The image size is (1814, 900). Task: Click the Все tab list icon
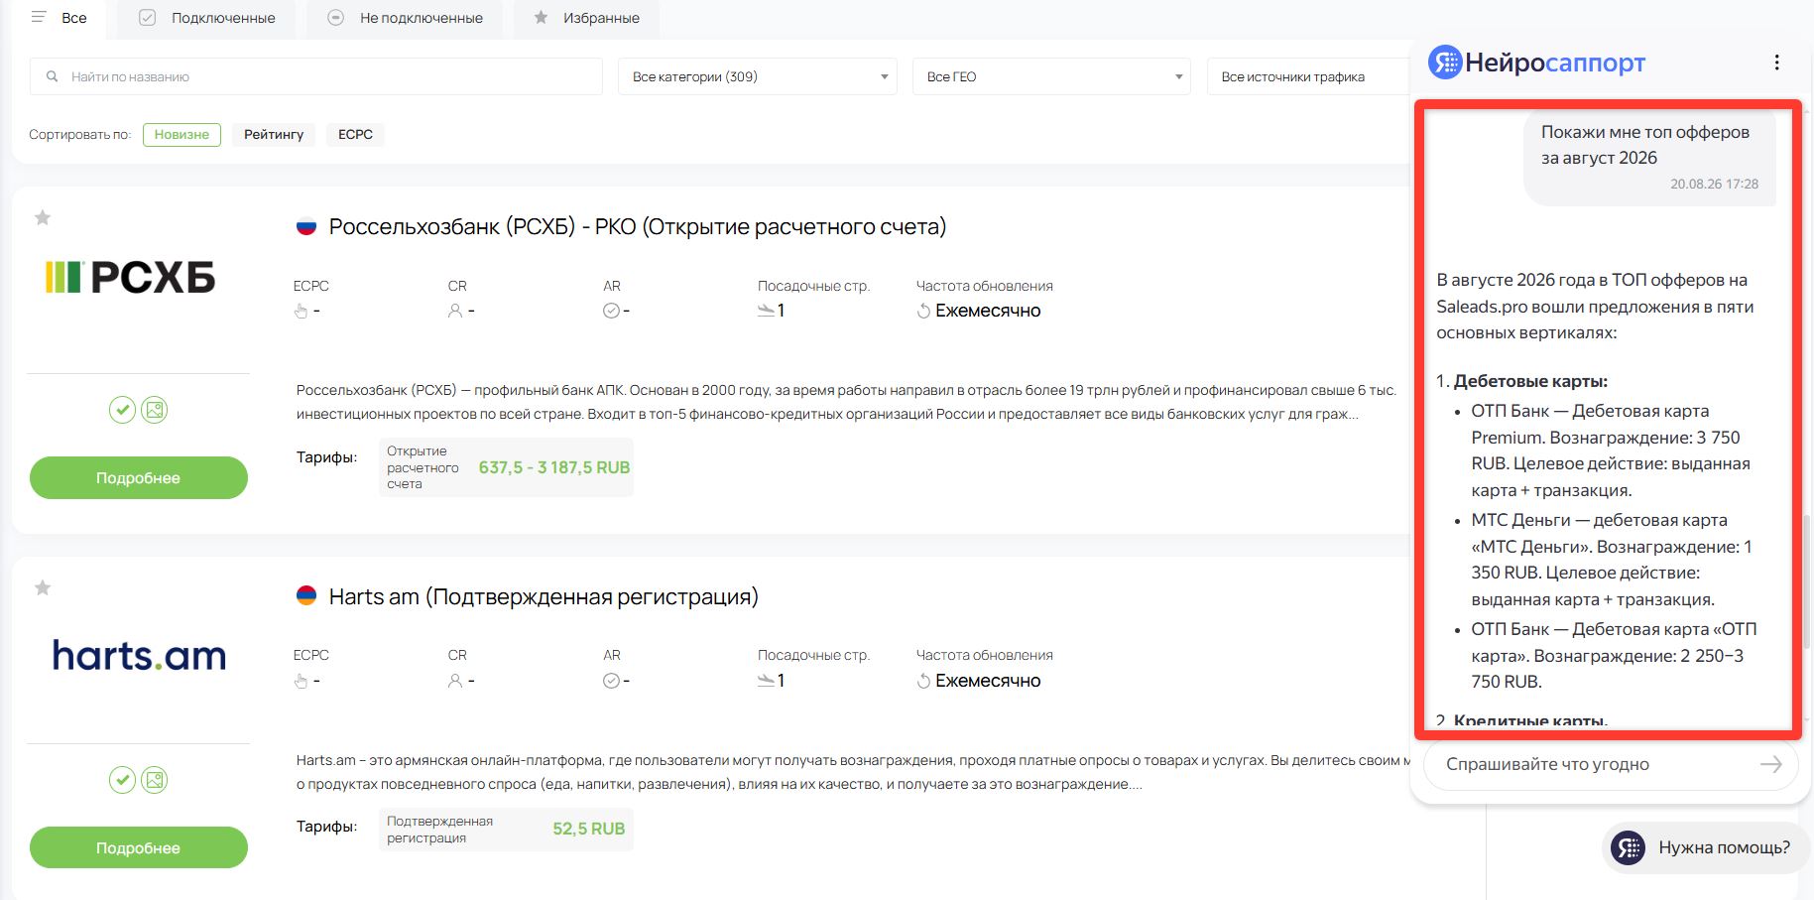[39, 17]
